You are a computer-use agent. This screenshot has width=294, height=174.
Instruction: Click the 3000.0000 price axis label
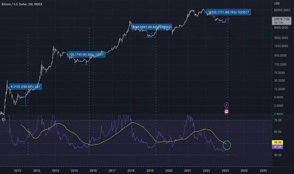(281, 38)
